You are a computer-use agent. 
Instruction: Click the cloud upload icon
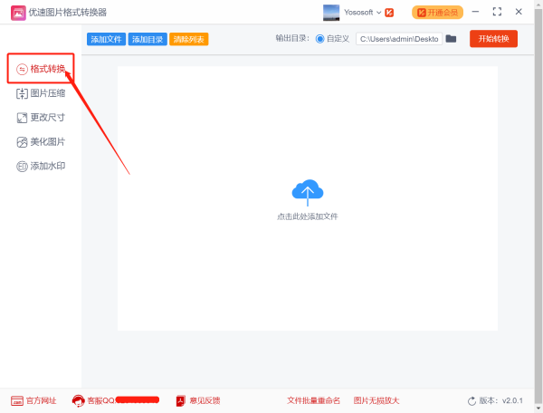point(308,193)
